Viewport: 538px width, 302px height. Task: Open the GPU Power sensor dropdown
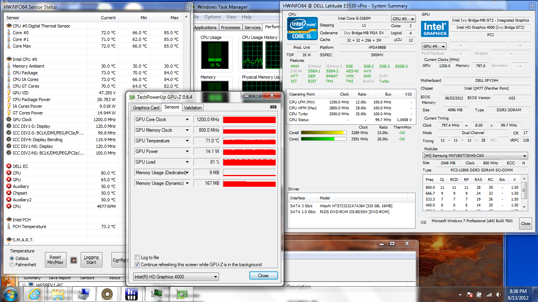[187, 151]
